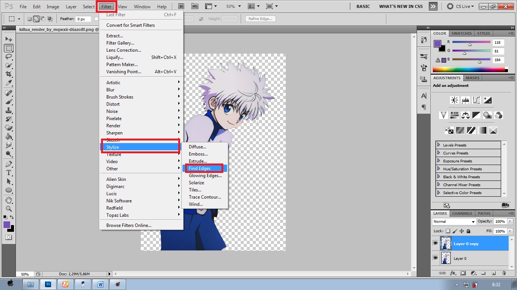Toggle visibility of Layer 0
The height and width of the screenshot is (290, 517).
click(x=435, y=258)
